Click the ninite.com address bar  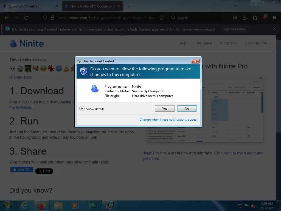(107, 18)
